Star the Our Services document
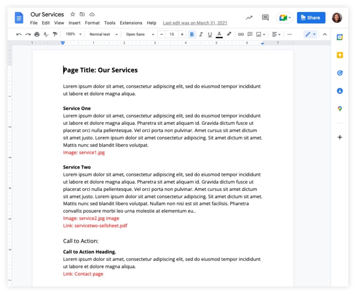The height and width of the screenshot is (294, 356). [72, 14]
